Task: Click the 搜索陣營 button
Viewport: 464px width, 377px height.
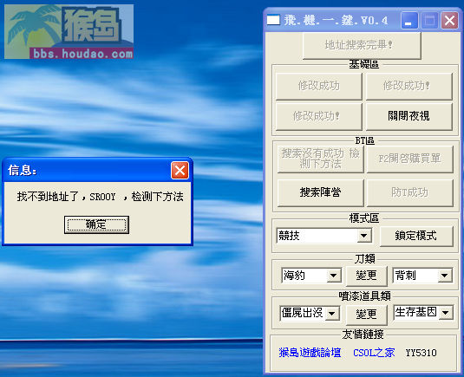Action: pos(321,192)
